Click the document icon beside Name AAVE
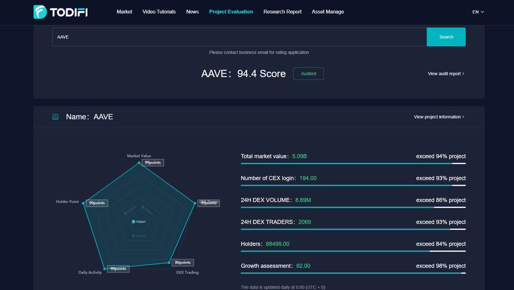The height and width of the screenshot is (290, 514). point(55,117)
